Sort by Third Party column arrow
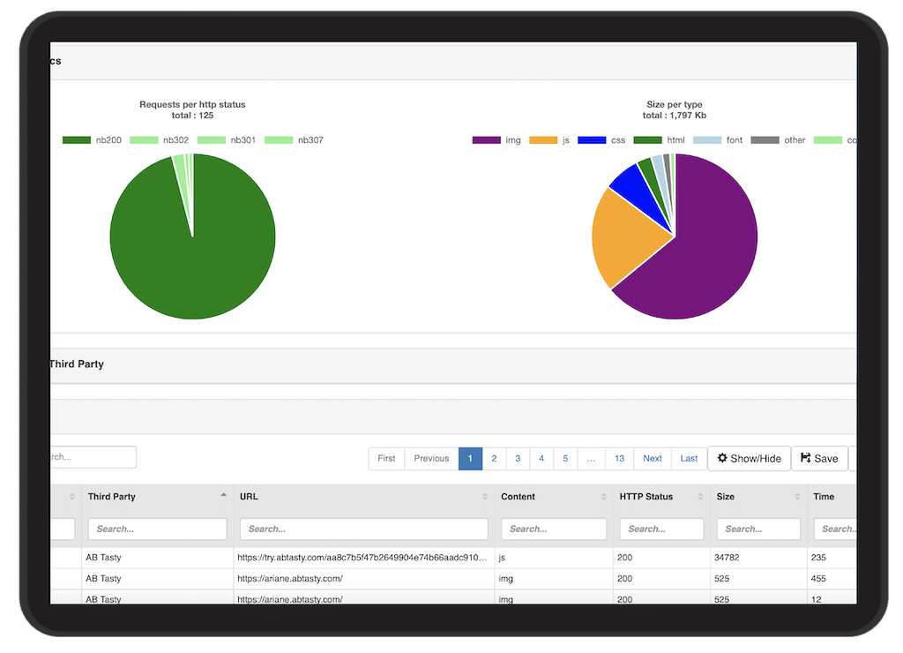Viewport: 903px width, 653px height. pyautogui.click(x=223, y=495)
